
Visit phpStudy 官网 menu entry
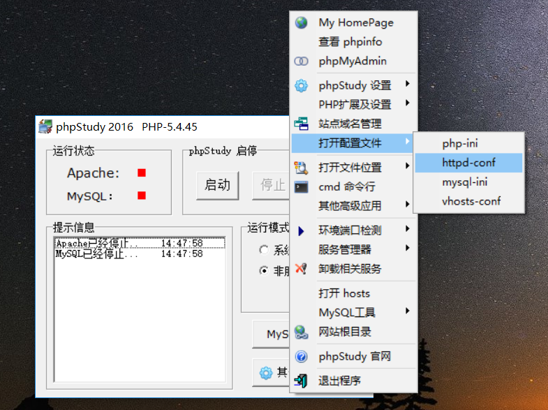pyautogui.click(x=354, y=356)
